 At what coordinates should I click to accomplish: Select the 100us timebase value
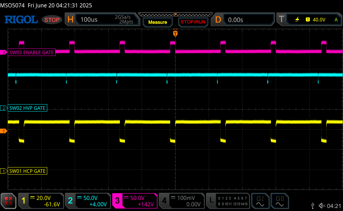click(89, 20)
